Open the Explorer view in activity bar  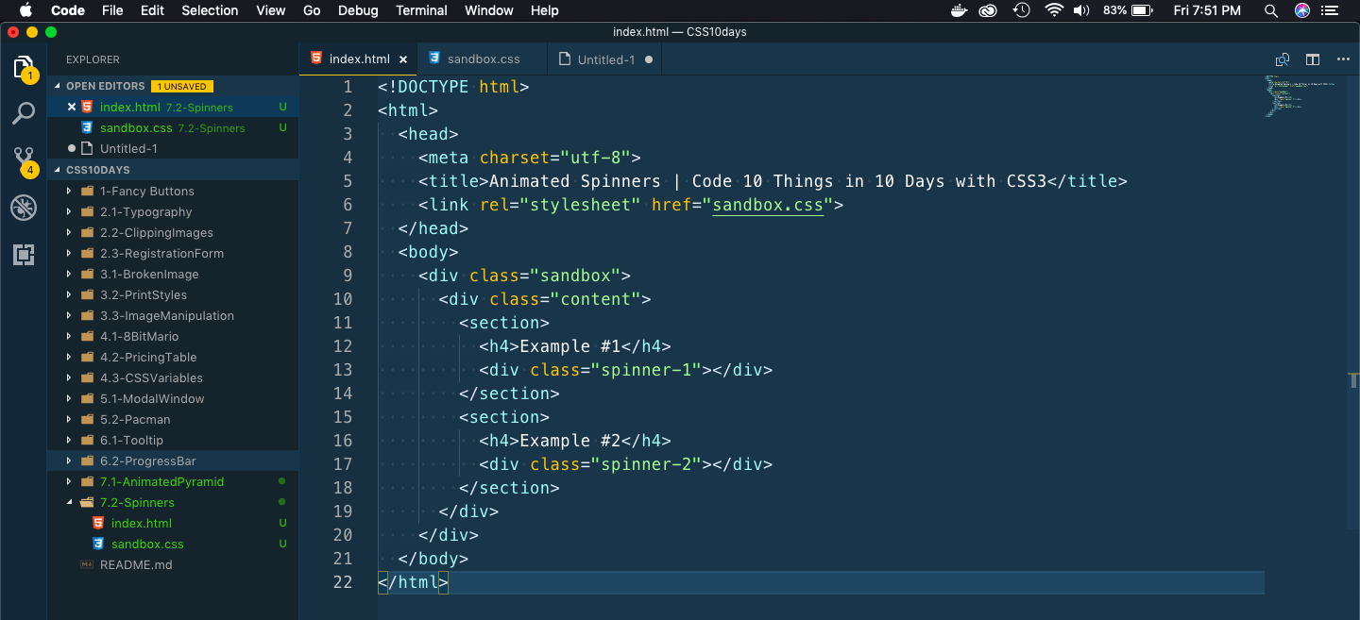click(24, 69)
